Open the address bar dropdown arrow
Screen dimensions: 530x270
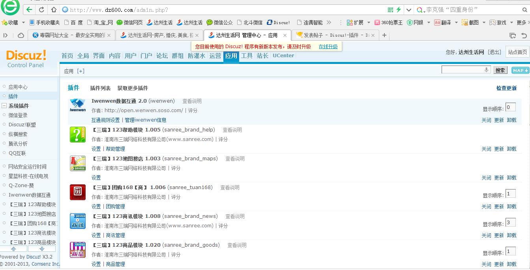(x=409, y=10)
